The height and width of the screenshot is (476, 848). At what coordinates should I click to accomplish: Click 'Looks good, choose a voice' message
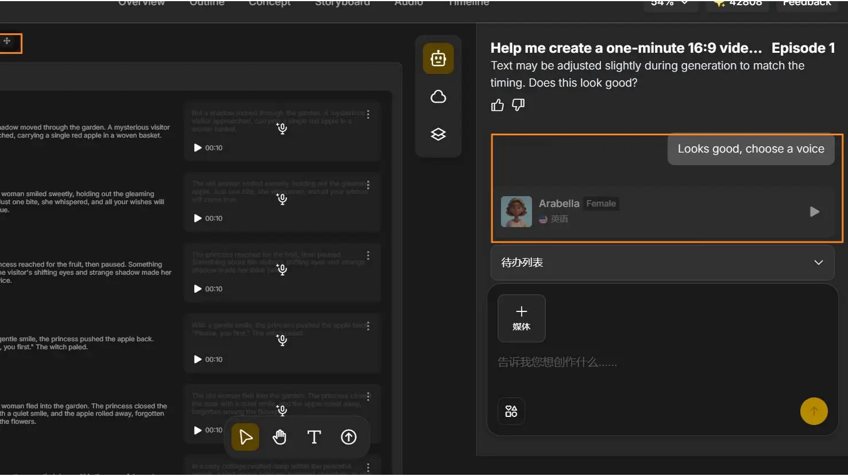click(751, 149)
